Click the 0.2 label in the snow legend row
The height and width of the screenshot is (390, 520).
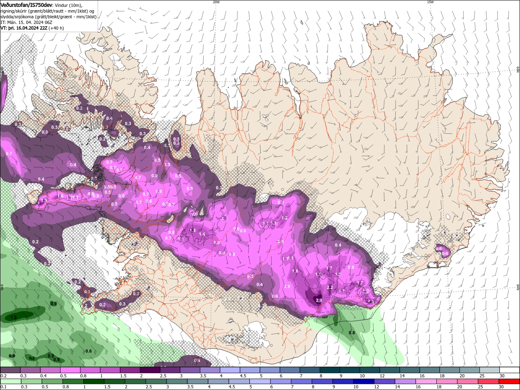pos(3,376)
